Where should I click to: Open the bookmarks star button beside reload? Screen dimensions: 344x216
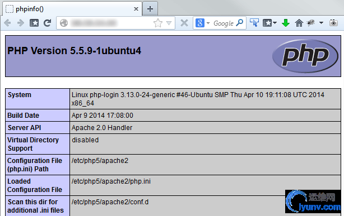(x=34, y=23)
